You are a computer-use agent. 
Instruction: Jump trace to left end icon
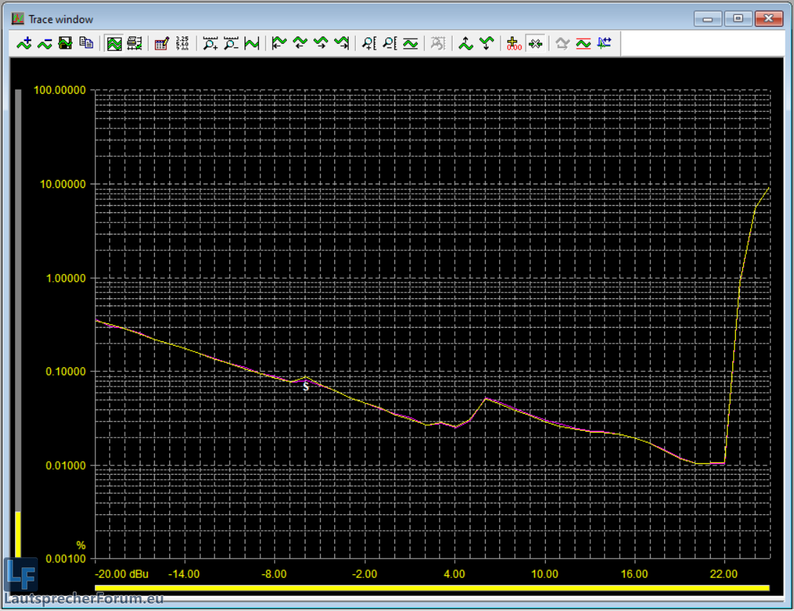[280, 44]
